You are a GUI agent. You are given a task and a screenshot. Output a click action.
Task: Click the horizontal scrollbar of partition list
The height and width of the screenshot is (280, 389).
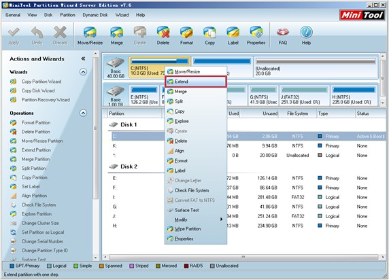pyautogui.click(x=243, y=257)
